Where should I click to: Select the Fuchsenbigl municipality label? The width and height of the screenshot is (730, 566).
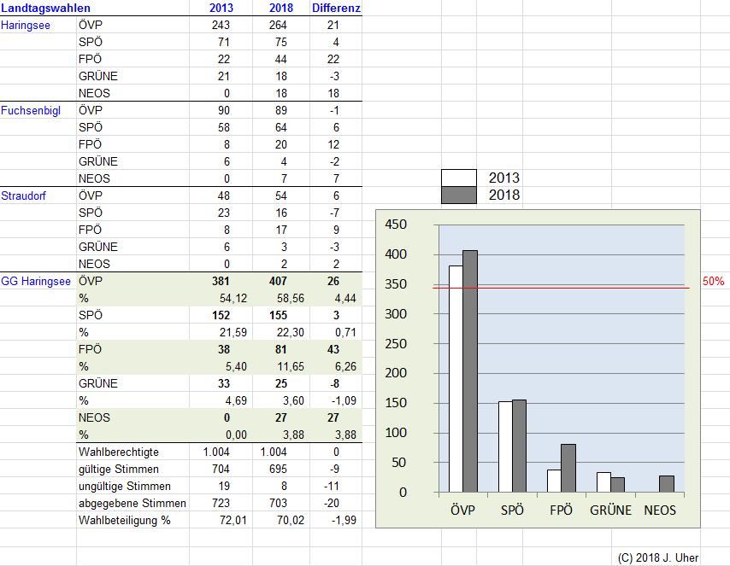point(31,111)
